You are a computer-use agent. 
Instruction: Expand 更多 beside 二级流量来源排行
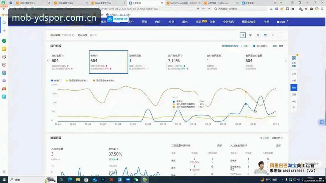pyautogui.click(x=220, y=146)
